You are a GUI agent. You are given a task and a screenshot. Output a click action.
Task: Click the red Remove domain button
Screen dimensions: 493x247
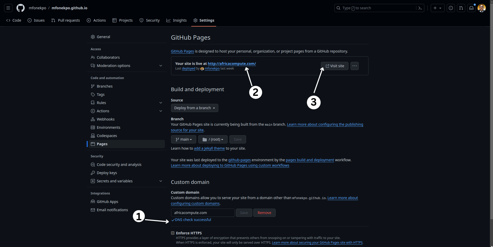tap(264, 213)
